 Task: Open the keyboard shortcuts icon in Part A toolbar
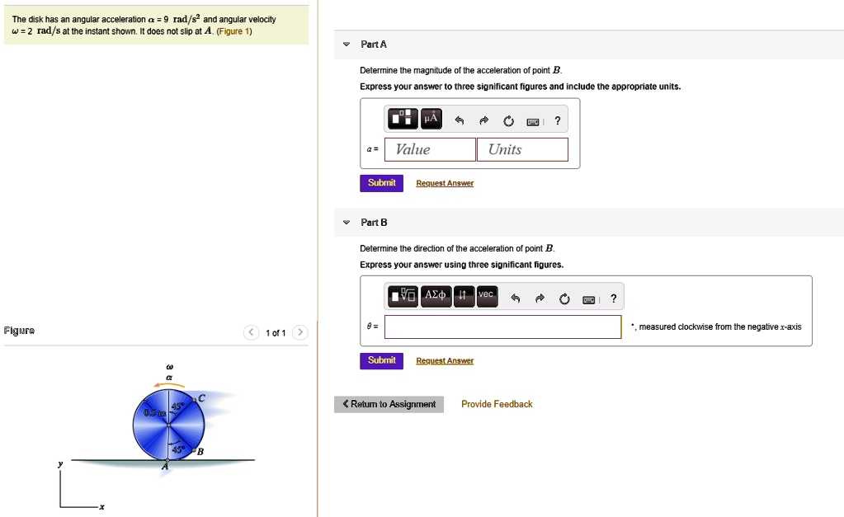[532, 120]
